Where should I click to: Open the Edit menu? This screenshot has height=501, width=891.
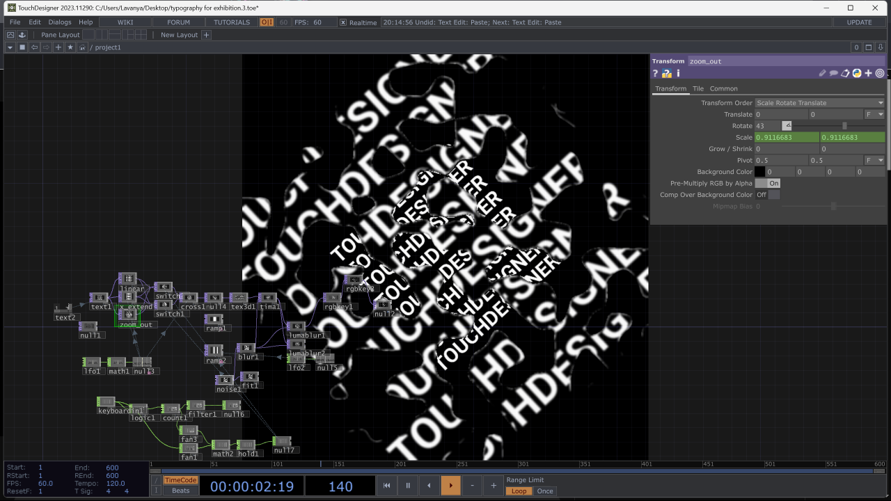(35, 22)
